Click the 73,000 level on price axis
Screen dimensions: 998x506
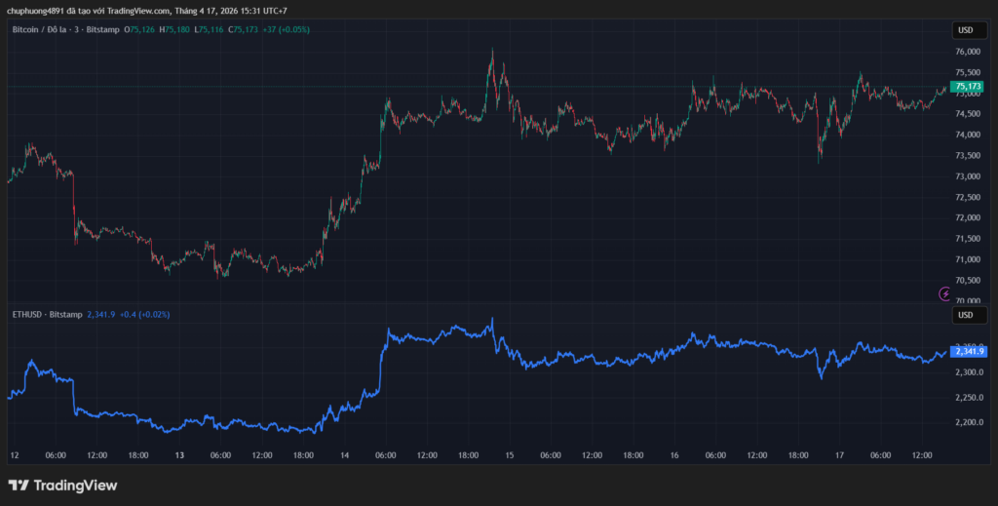tap(967, 176)
